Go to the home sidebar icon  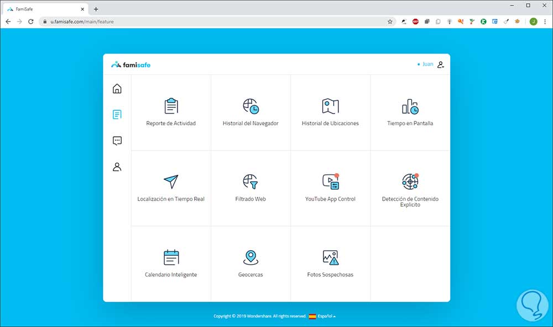117,88
